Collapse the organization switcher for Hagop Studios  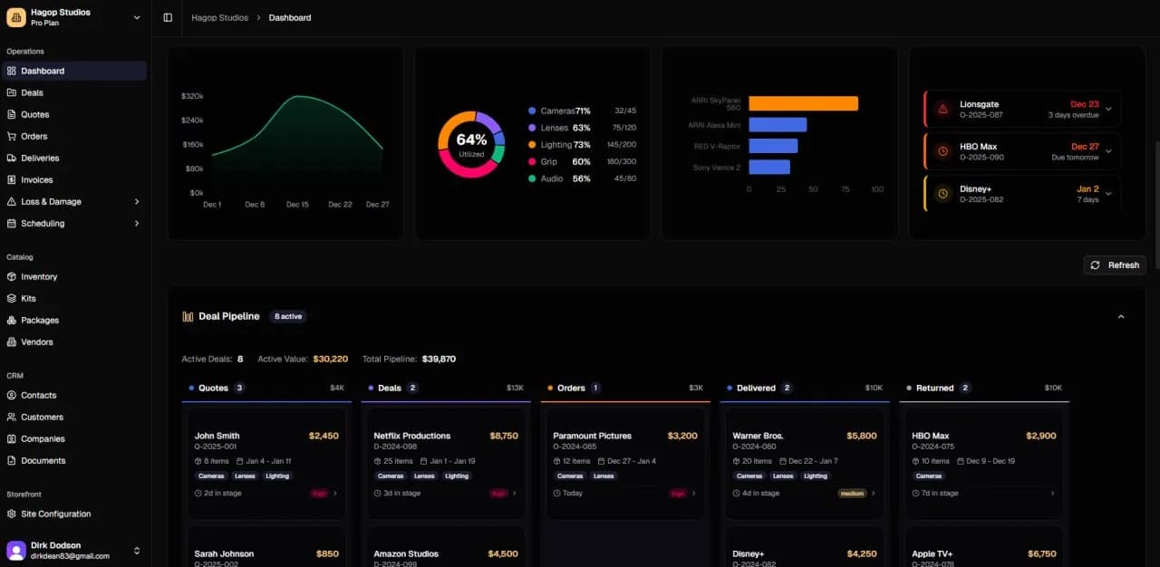[x=137, y=17]
